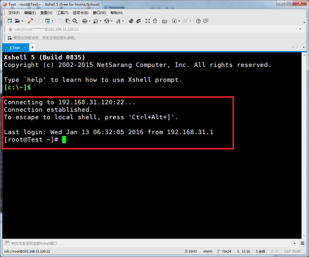This screenshot has width=309, height=257.
Task: Click the Paste clipboard icon
Action: (68, 21)
